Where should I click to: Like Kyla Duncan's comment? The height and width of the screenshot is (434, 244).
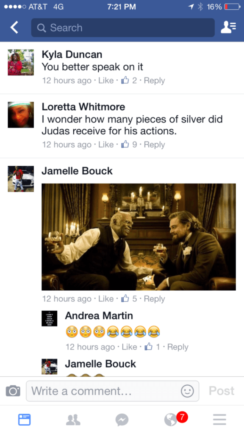click(x=106, y=81)
